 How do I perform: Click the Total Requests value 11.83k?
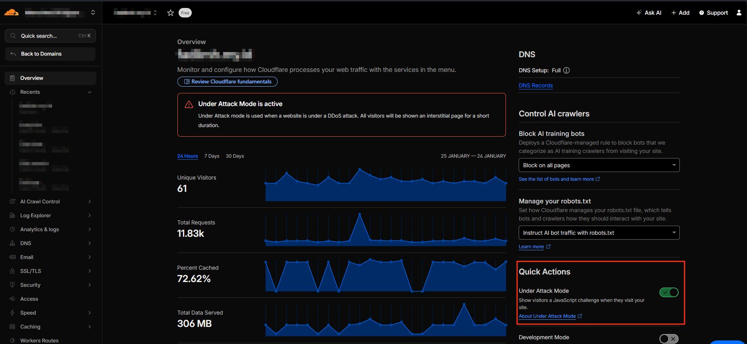(x=191, y=234)
